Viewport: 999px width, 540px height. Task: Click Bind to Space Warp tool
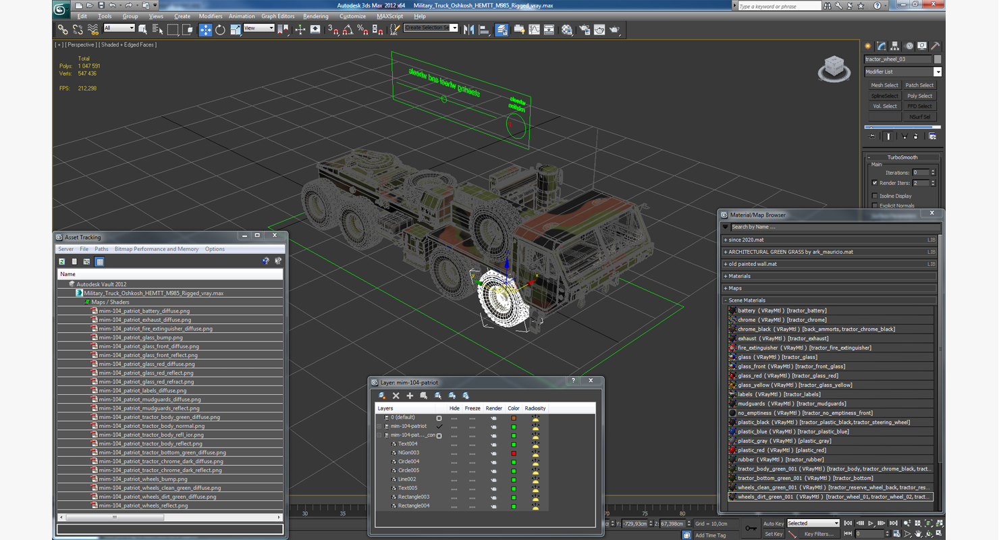92,30
